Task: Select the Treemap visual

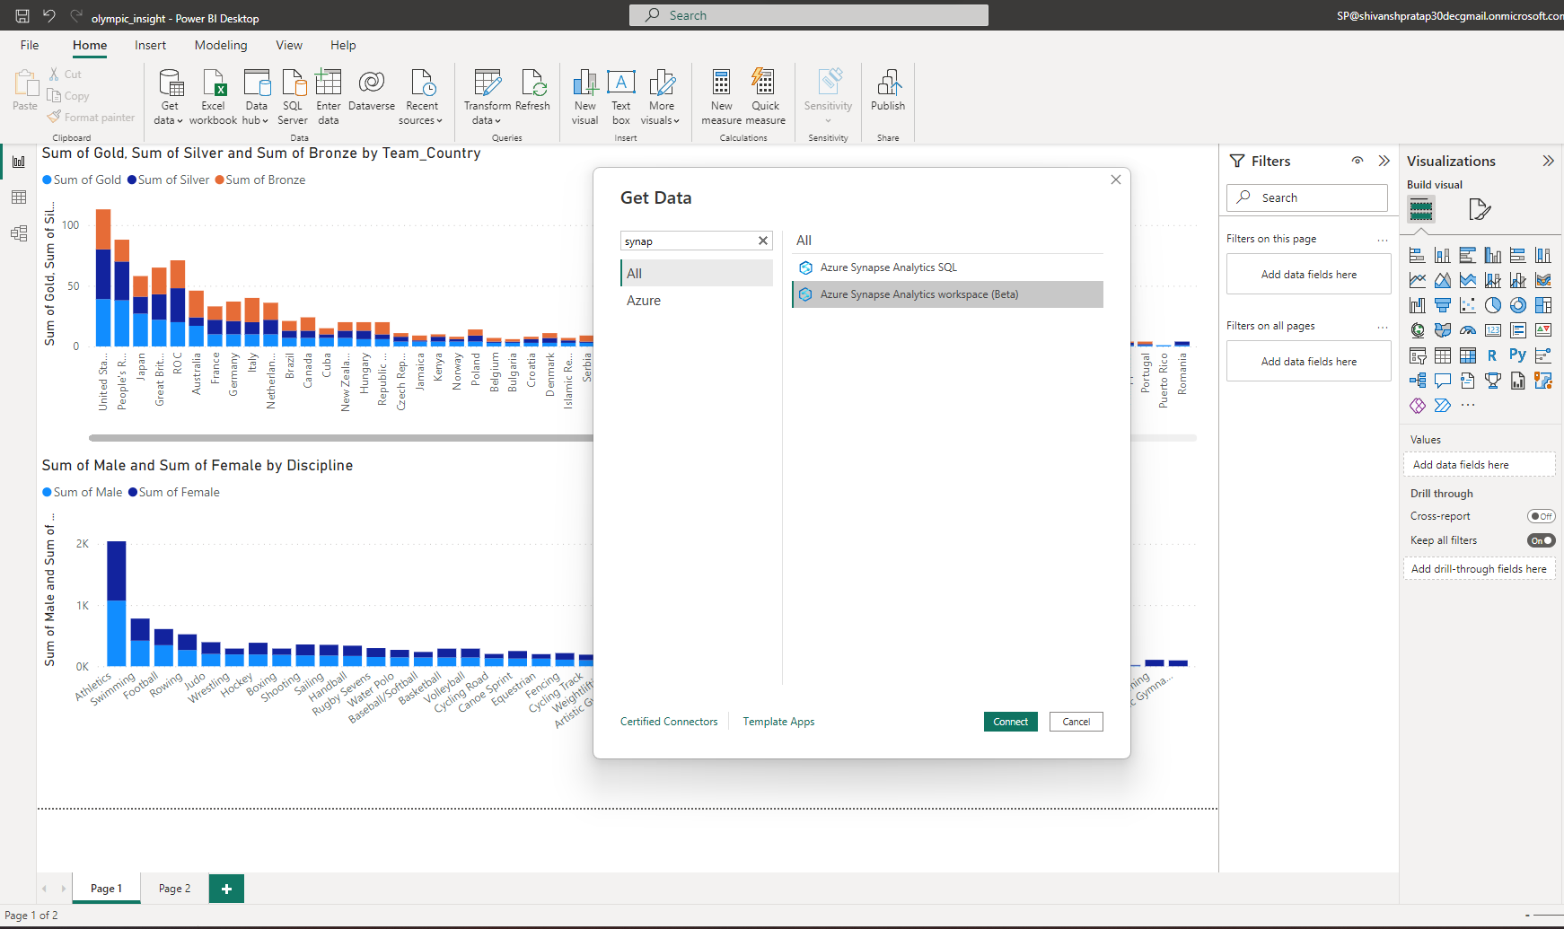Action: 1543,305
